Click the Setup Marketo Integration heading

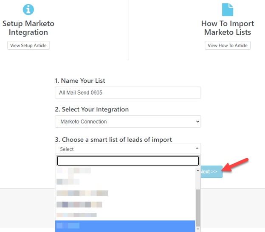(x=28, y=28)
